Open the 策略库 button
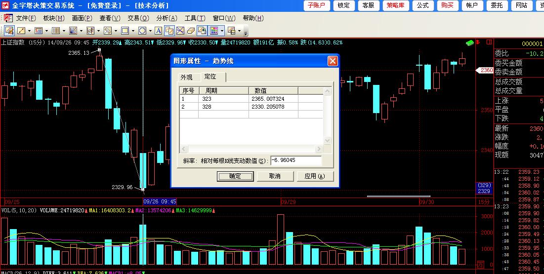544x274 pixels. tap(396, 5)
